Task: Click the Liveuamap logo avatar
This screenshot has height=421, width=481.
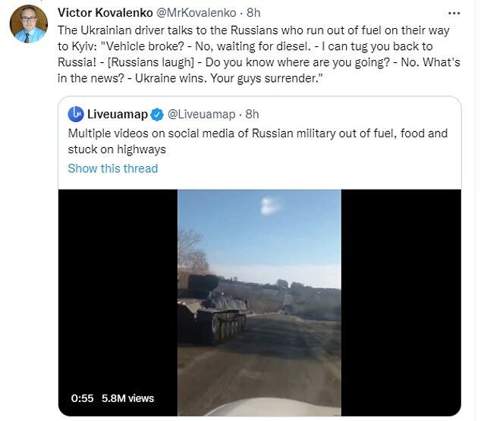Action: point(76,114)
